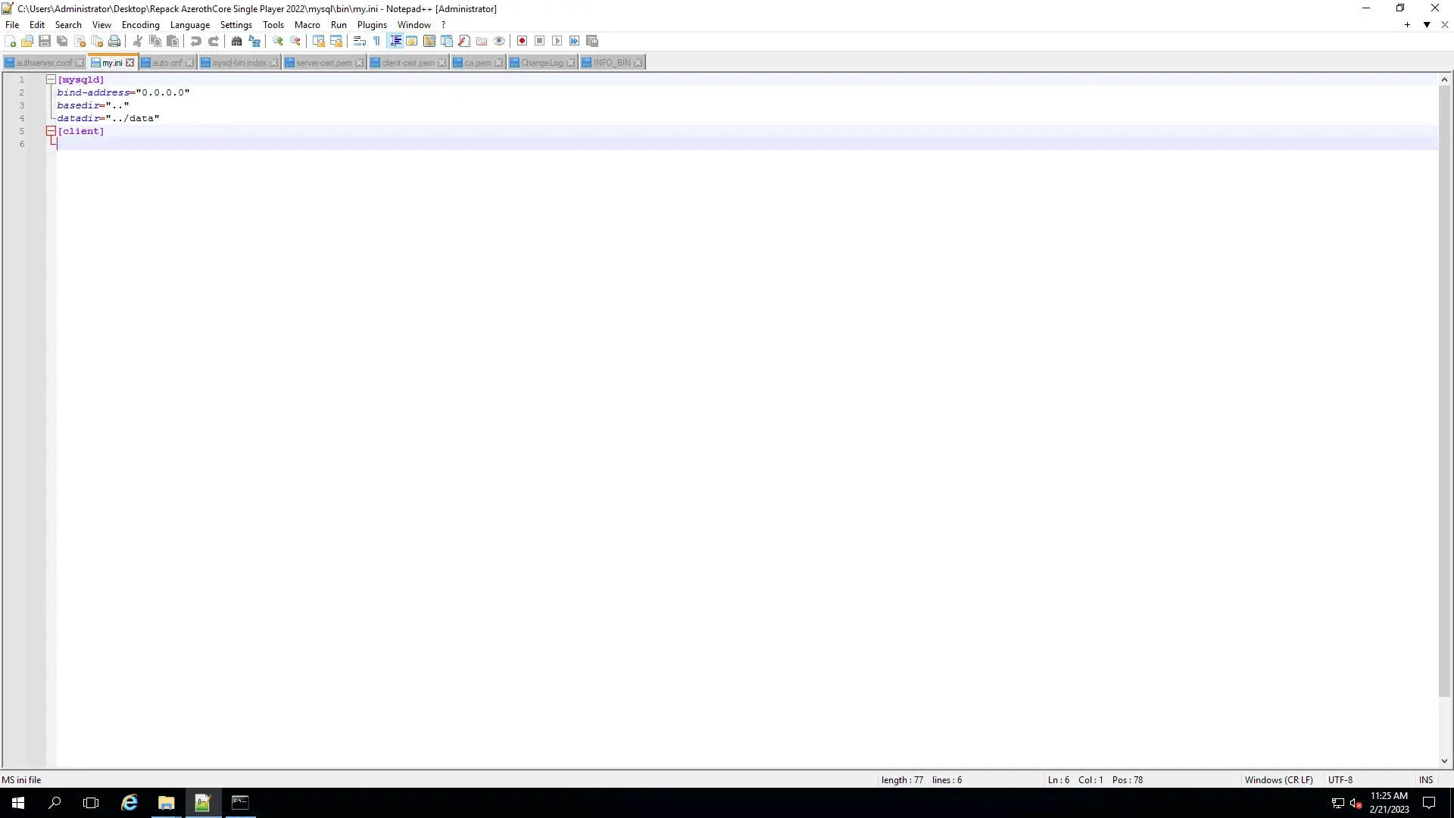Toggle show all characters pilcrow icon
Image resolution: width=1454 pixels, height=818 pixels.
[x=377, y=41]
